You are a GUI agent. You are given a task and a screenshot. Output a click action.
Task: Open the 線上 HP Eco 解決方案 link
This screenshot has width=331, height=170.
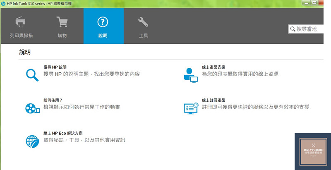pyautogui.click(x=63, y=133)
